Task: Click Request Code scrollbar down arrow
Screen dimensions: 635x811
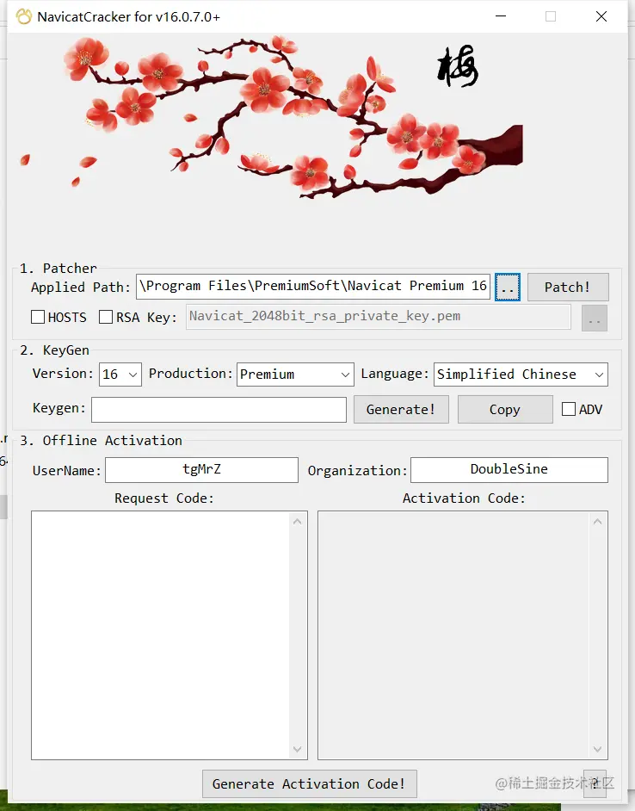Action: tap(298, 749)
